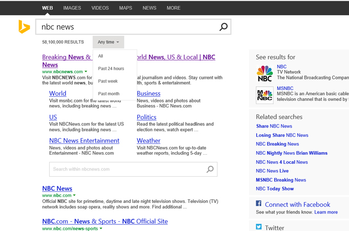The height and width of the screenshot is (231, 349).
Task: Click the Bing logo
Action: [24, 27]
